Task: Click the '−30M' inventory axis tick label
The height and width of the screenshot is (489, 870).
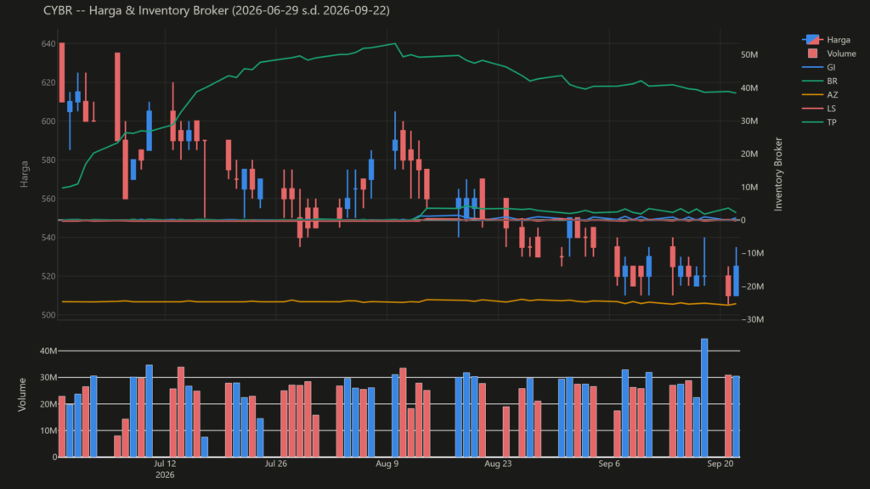Action: (753, 319)
